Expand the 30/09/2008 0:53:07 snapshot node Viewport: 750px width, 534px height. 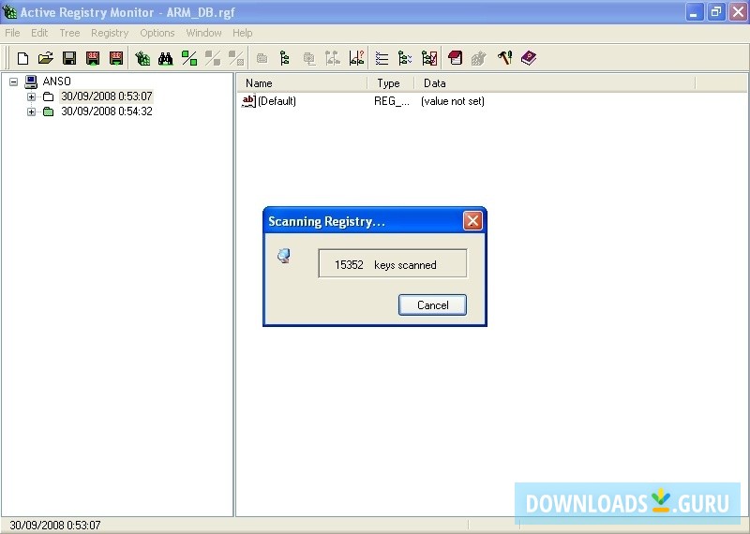pos(32,97)
